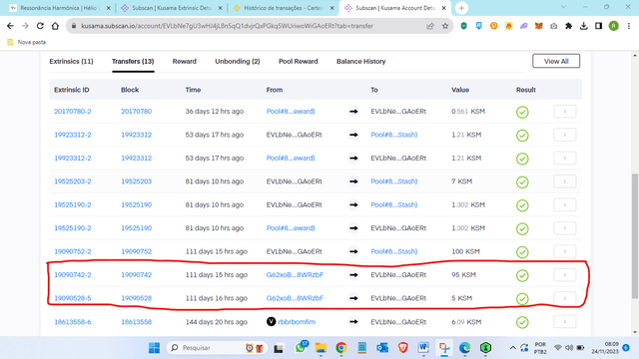Open the tab search chevron in title bar
This screenshot has height=359, width=639.
pyautogui.click(x=563, y=7)
